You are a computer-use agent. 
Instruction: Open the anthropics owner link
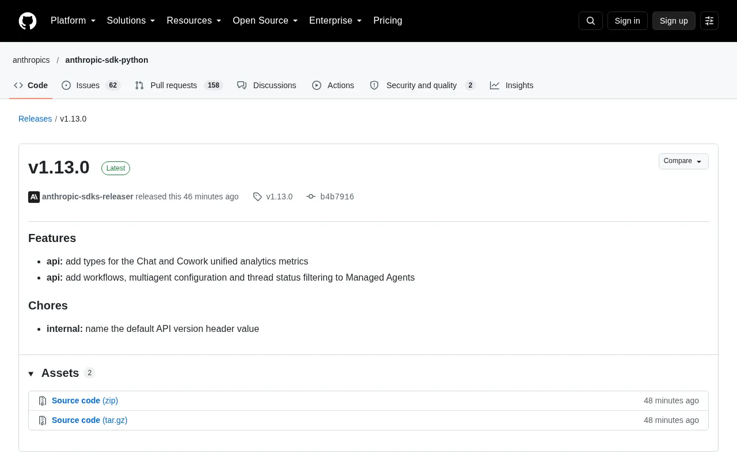(x=31, y=60)
